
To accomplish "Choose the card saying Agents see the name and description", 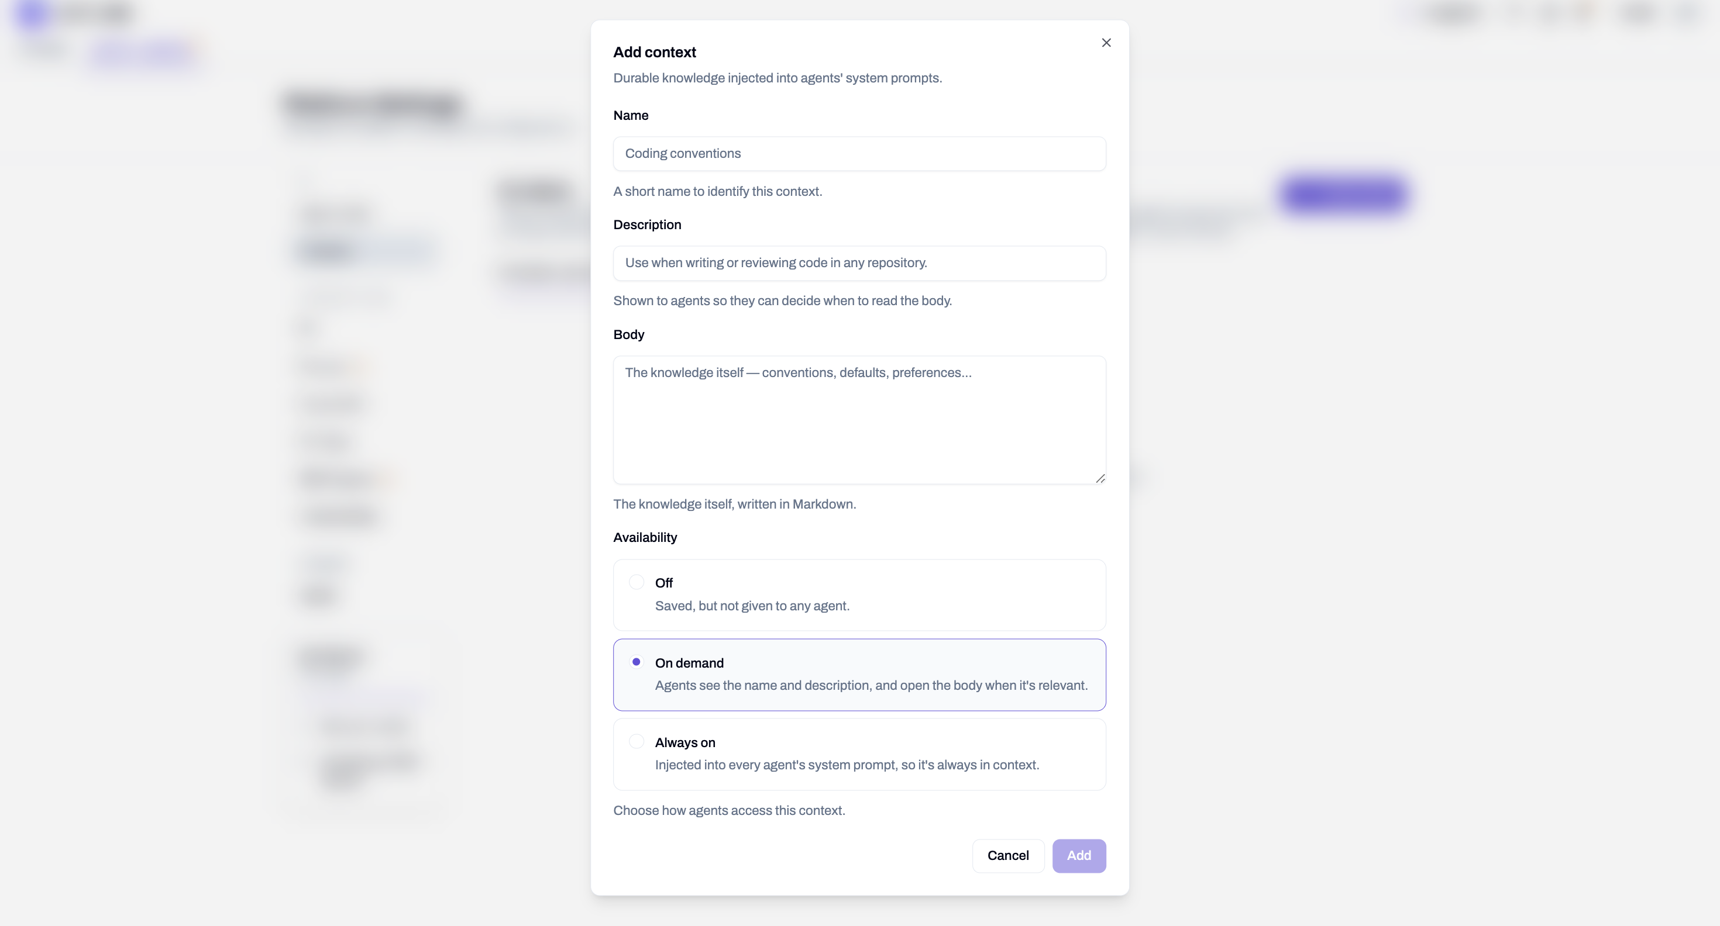I will [x=859, y=675].
